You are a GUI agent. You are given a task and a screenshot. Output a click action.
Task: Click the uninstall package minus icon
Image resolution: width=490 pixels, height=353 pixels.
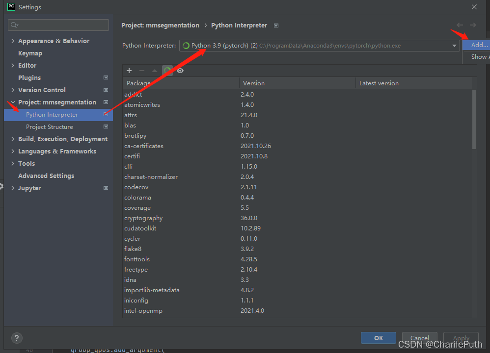142,71
